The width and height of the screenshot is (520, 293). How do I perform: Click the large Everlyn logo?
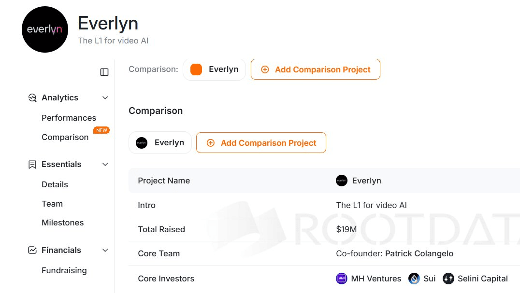pos(45,29)
